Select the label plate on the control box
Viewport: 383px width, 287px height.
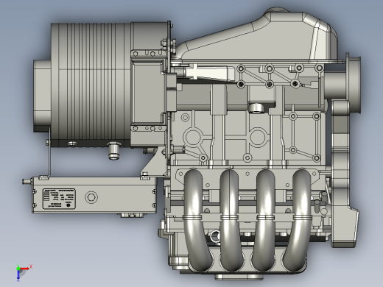pyautogui.click(x=59, y=199)
